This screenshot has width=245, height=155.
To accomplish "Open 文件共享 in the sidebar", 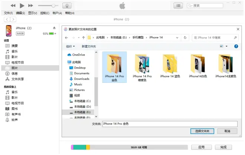I will tap(17, 79).
